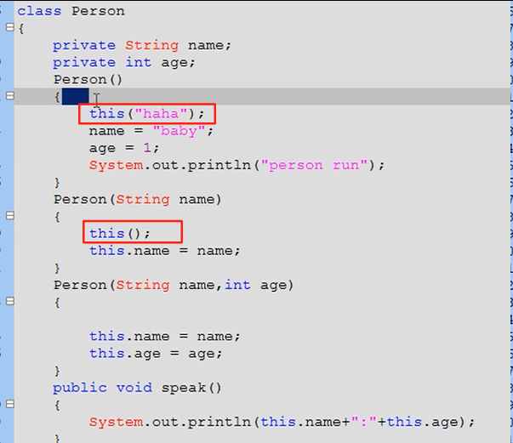
Task: Click the println("person run") statement
Action: (237, 165)
